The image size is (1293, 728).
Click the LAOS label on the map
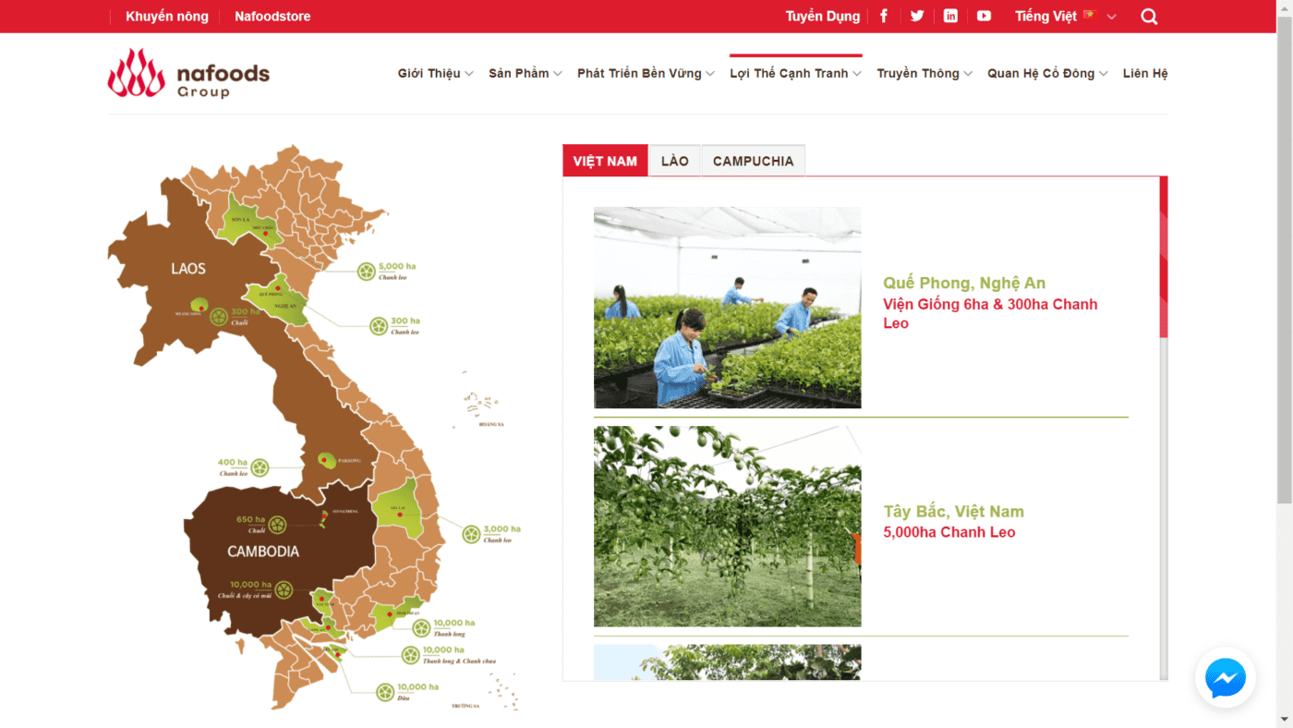pyautogui.click(x=188, y=269)
